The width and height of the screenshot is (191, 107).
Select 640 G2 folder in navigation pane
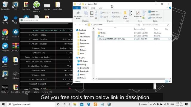pos(81,33)
